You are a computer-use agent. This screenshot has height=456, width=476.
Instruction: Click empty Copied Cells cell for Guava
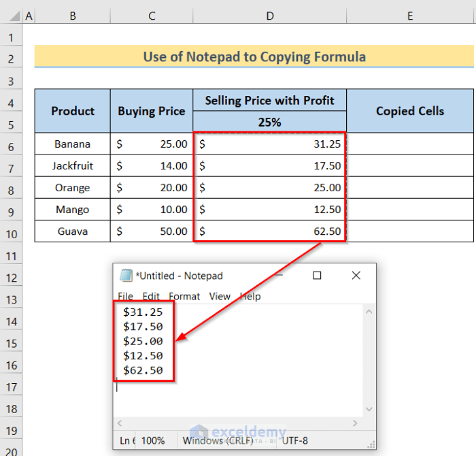(410, 231)
